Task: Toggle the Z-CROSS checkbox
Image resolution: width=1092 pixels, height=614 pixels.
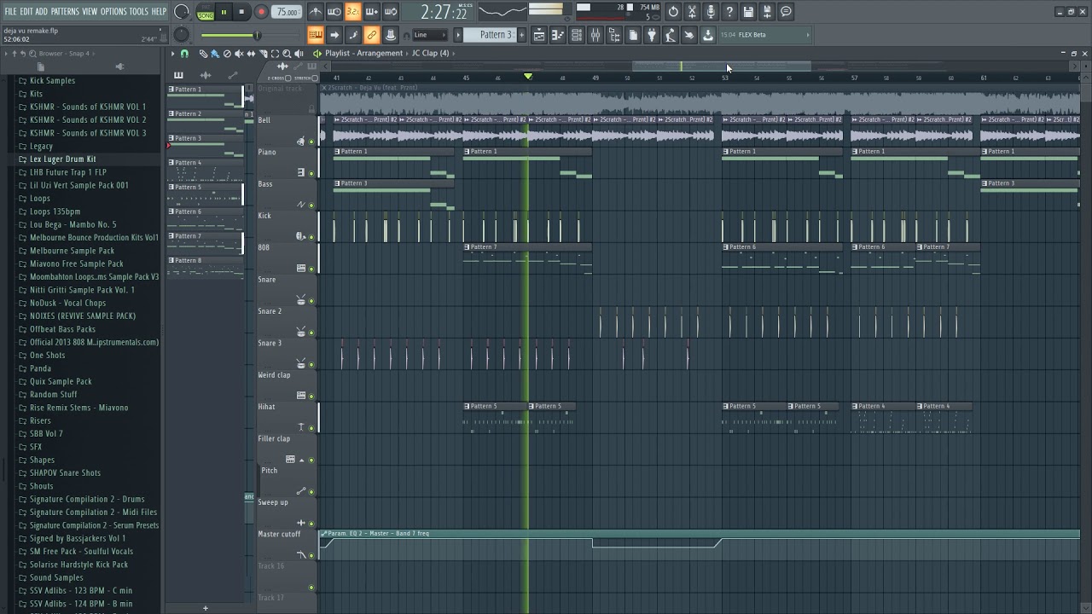Action: (x=288, y=78)
